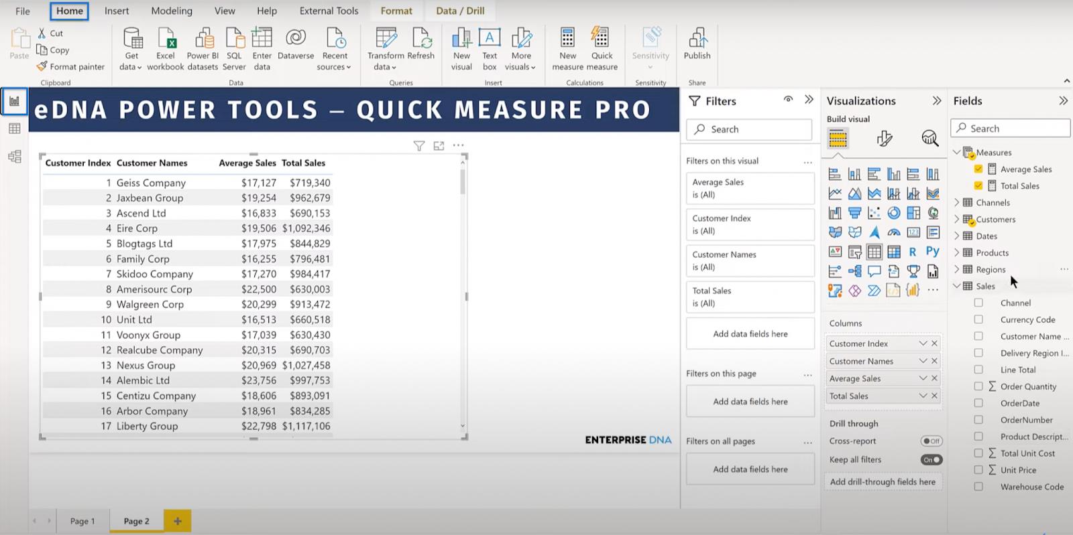Open the File menu
The width and height of the screenshot is (1073, 535).
[x=23, y=11]
